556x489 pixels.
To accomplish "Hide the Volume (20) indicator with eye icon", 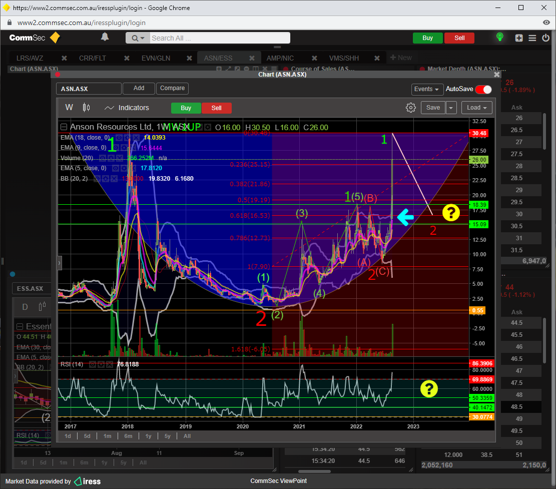I will (x=104, y=158).
